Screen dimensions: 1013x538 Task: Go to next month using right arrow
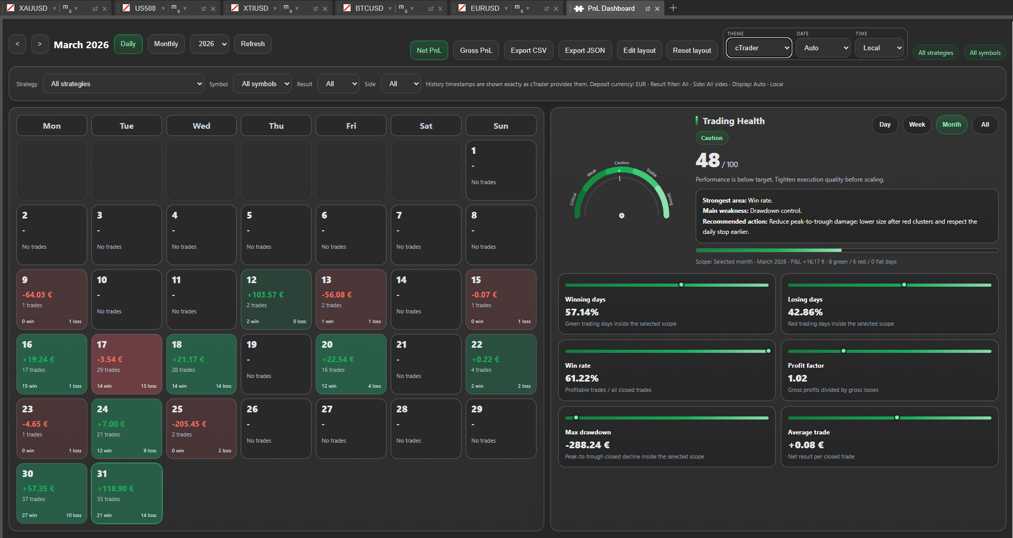pyautogui.click(x=40, y=44)
